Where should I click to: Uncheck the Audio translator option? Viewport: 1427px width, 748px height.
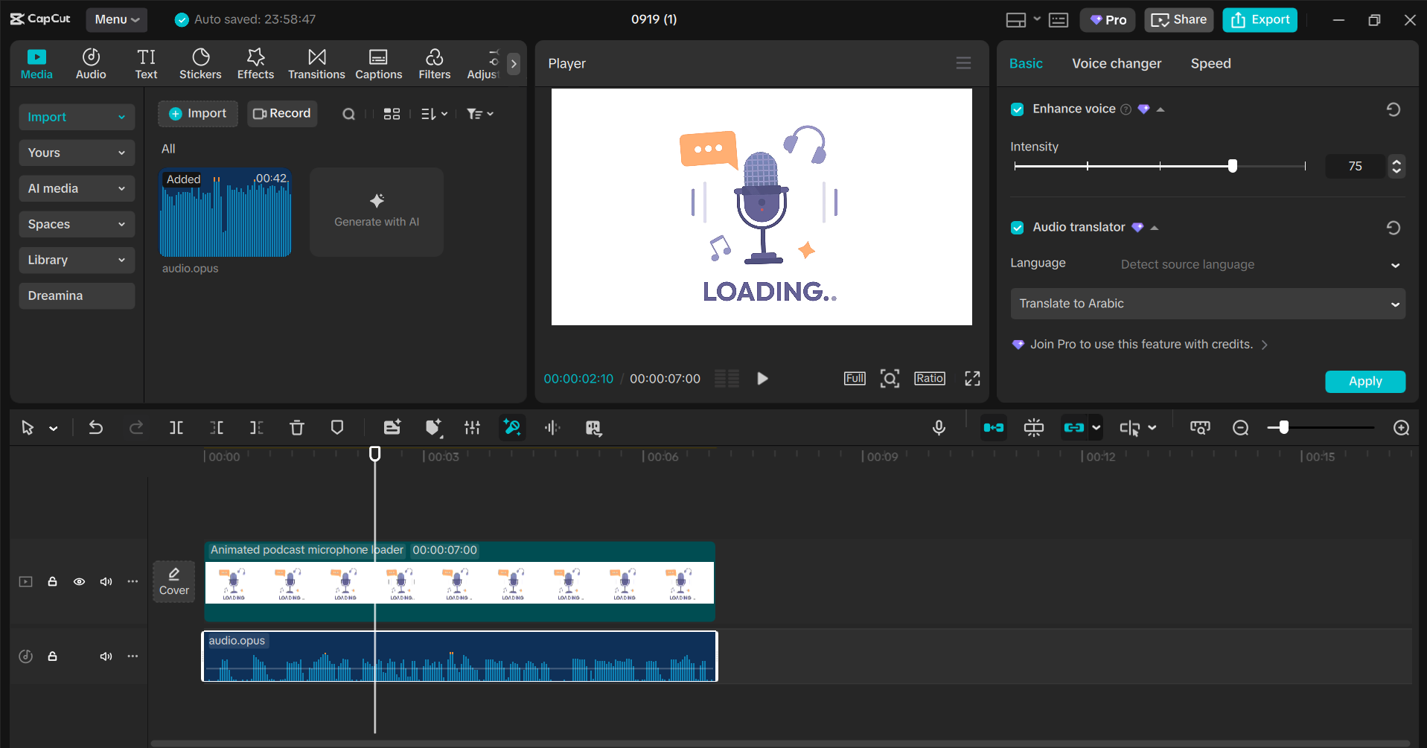[1017, 227]
